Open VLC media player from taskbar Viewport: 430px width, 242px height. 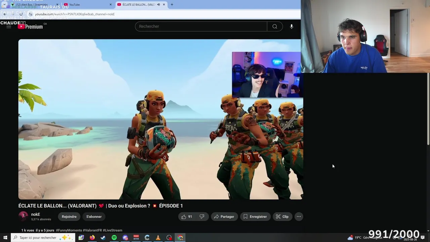[158, 238]
